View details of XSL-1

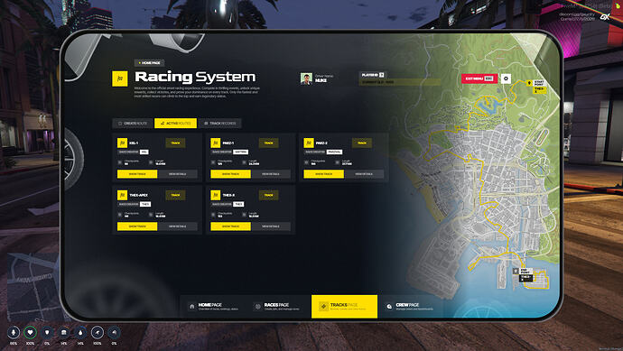click(178, 174)
